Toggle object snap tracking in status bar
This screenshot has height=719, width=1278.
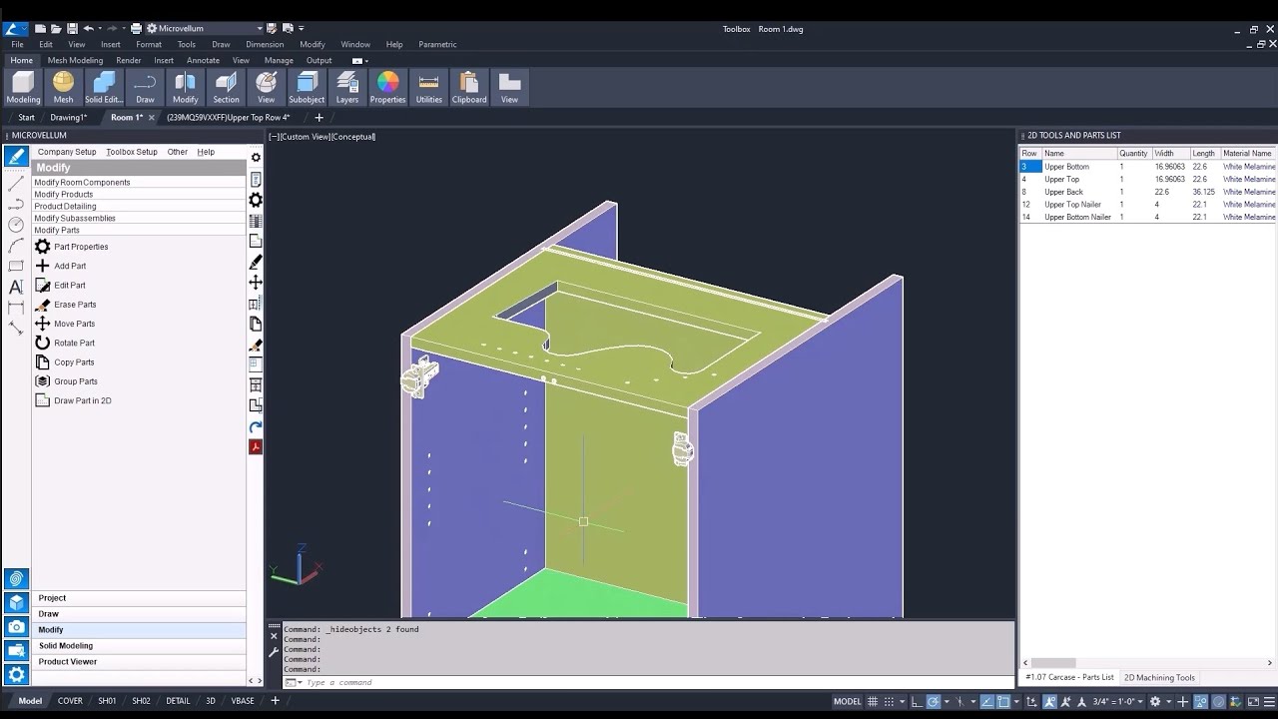[x=986, y=701]
